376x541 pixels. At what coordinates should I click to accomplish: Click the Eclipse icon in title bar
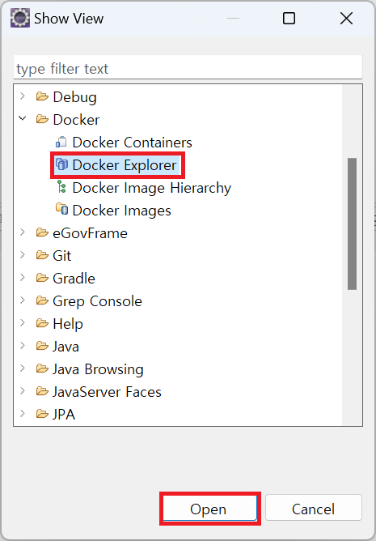(x=20, y=19)
